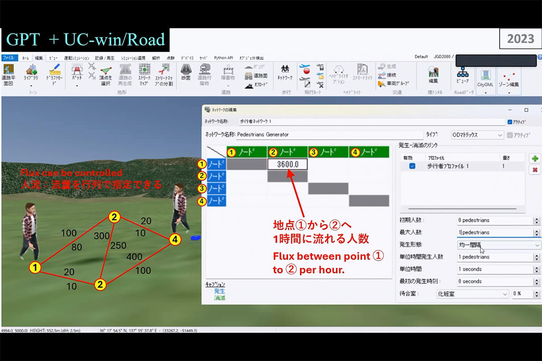The image size is (542, 361).
Task: Switch to the ホーム ribbon tab
Action: pos(25,58)
